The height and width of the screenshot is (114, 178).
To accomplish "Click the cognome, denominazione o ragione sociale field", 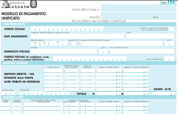I will coord(77,36).
